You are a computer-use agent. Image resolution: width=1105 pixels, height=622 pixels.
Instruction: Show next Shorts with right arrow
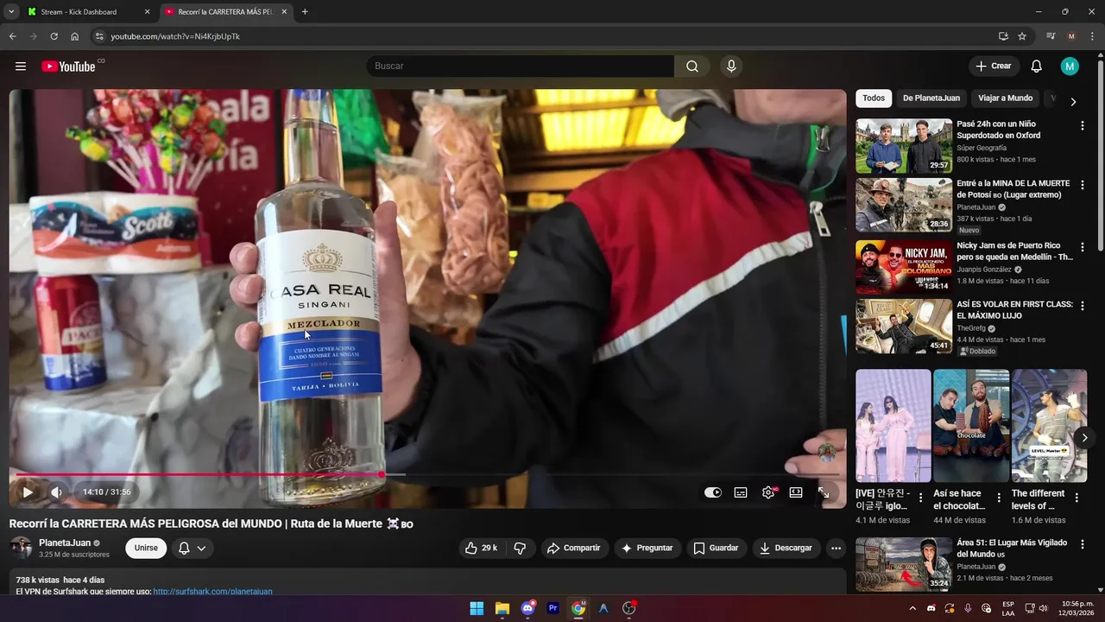pos(1084,438)
